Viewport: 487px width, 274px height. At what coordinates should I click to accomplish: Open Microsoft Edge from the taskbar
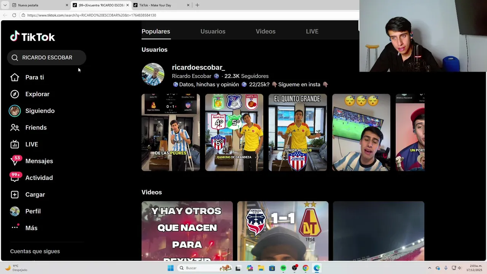pos(317,268)
